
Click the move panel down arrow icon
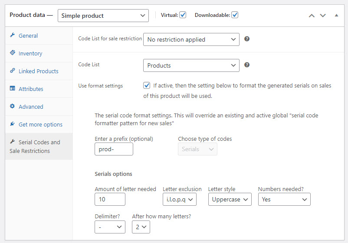pos(322,15)
